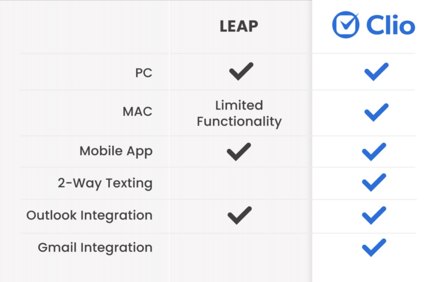Click the Clio checkmark for 2-Way Texting
This screenshot has width=434, height=282.
(374, 183)
